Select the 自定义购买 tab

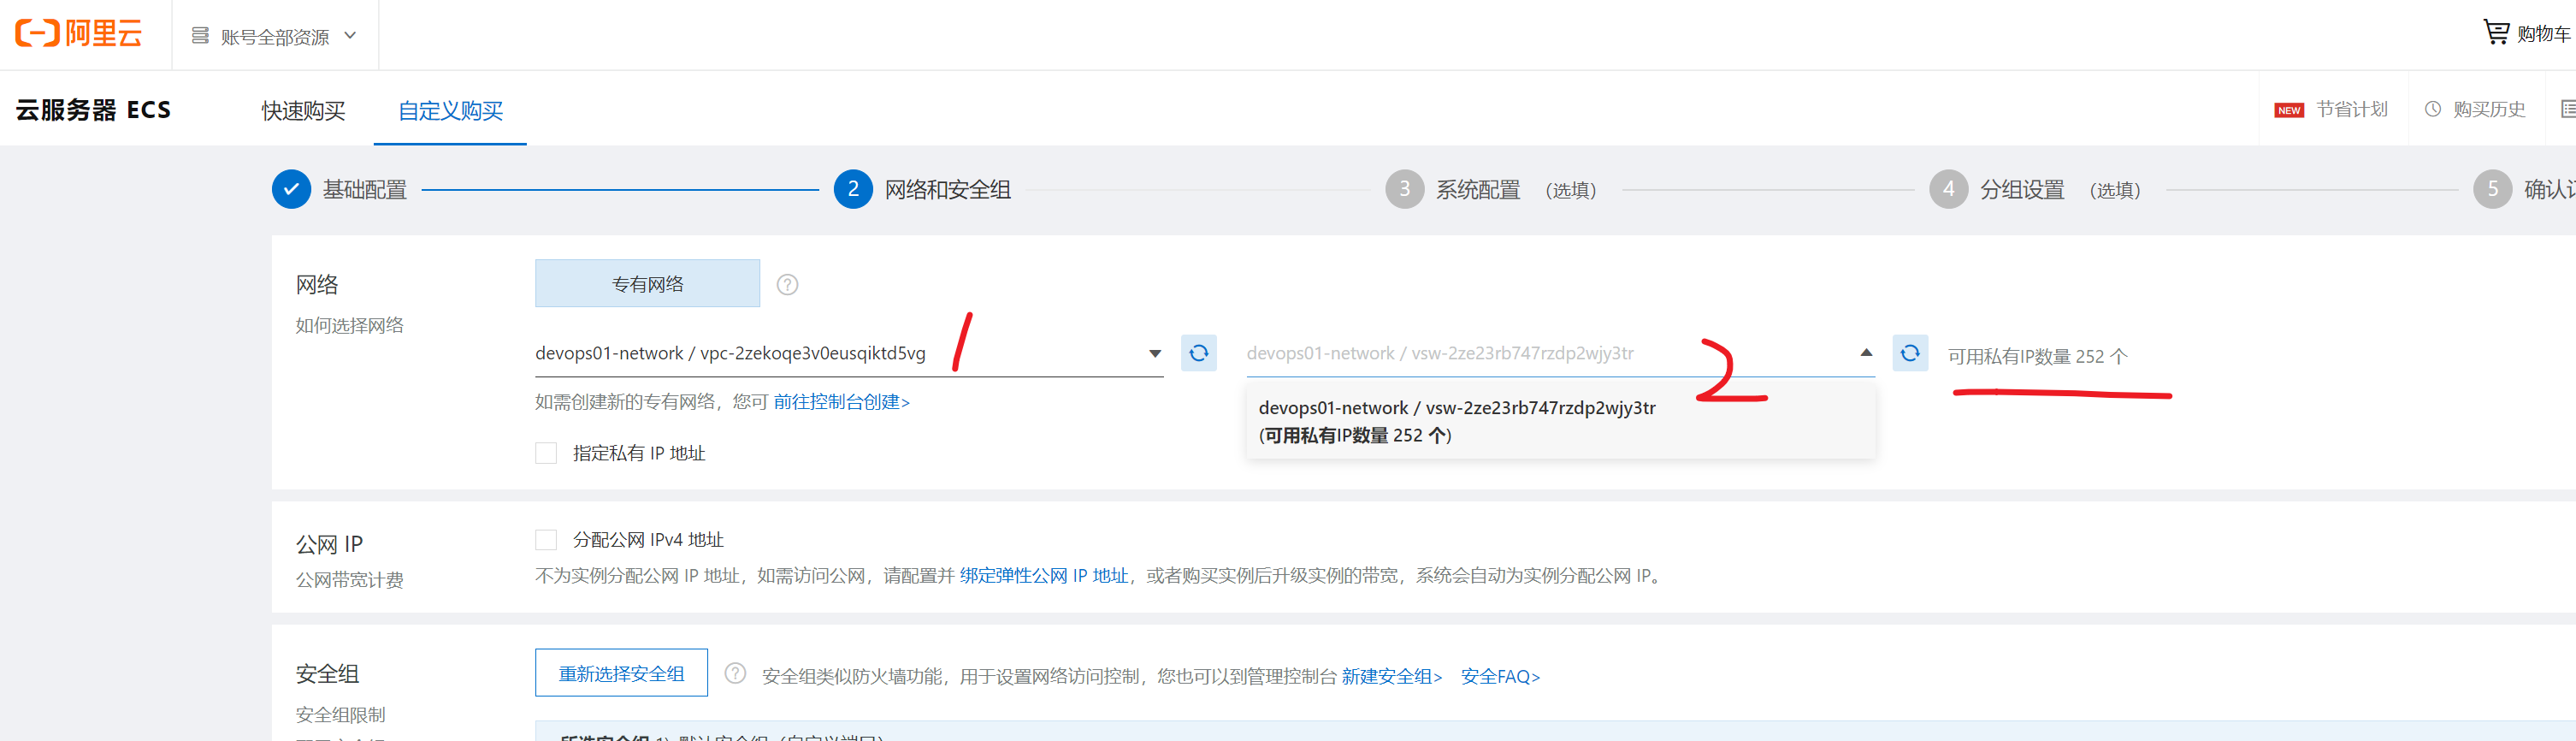tap(450, 110)
